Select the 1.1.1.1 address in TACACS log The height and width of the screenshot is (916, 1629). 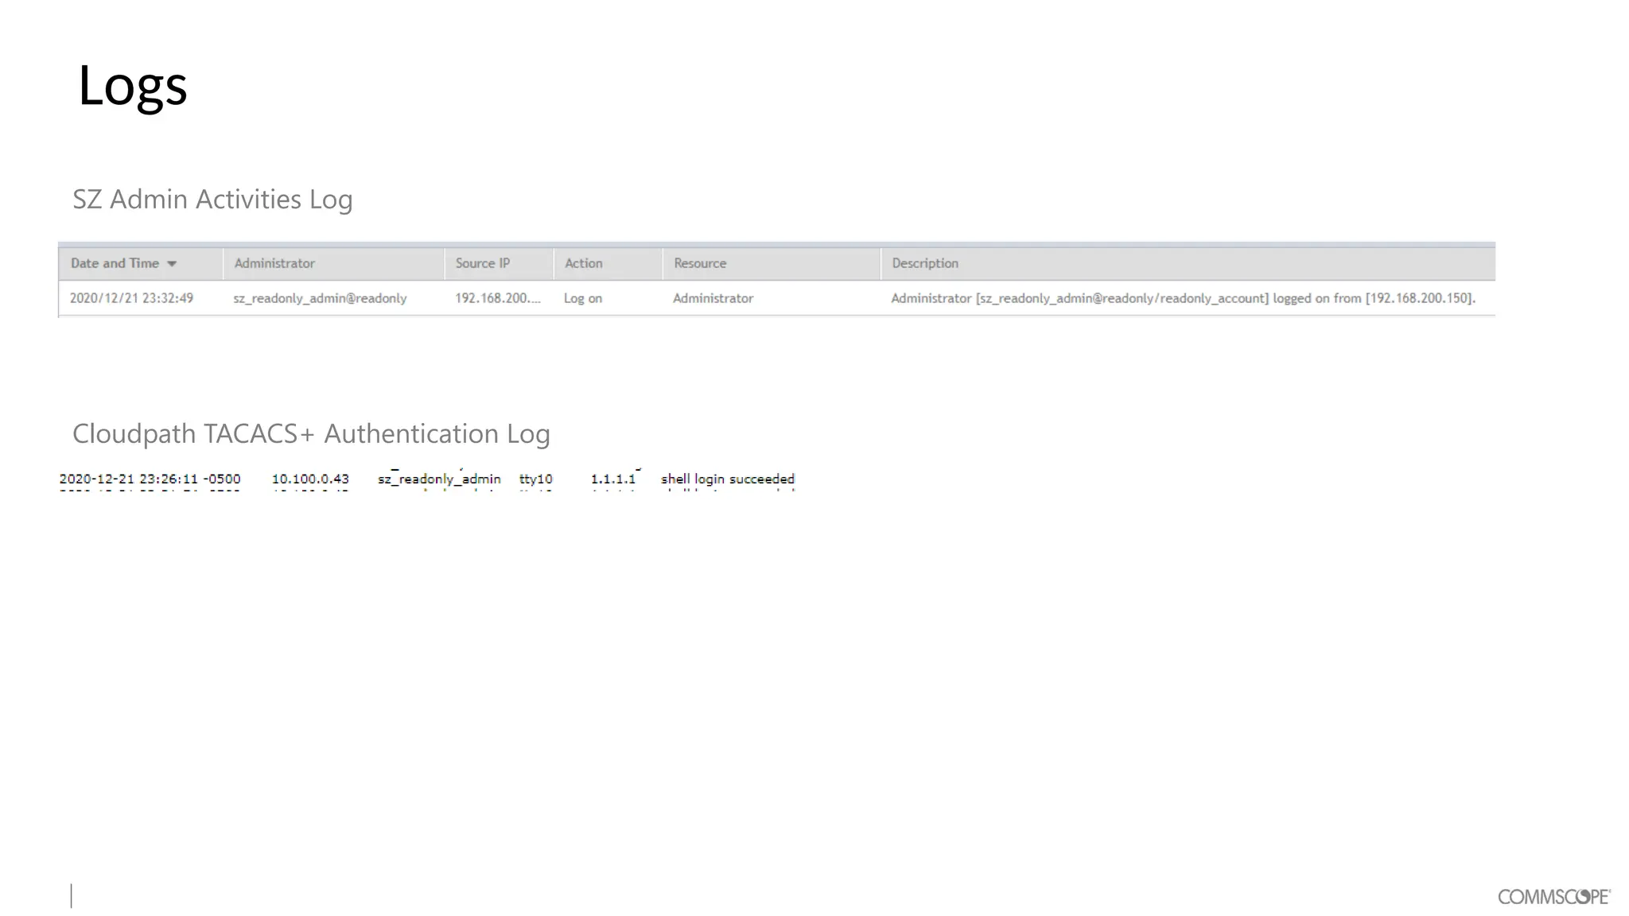pyautogui.click(x=613, y=479)
